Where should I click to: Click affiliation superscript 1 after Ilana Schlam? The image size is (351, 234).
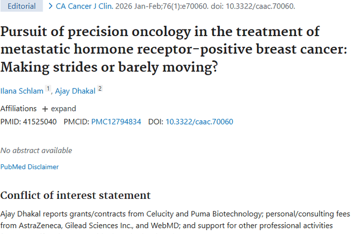tap(48, 89)
